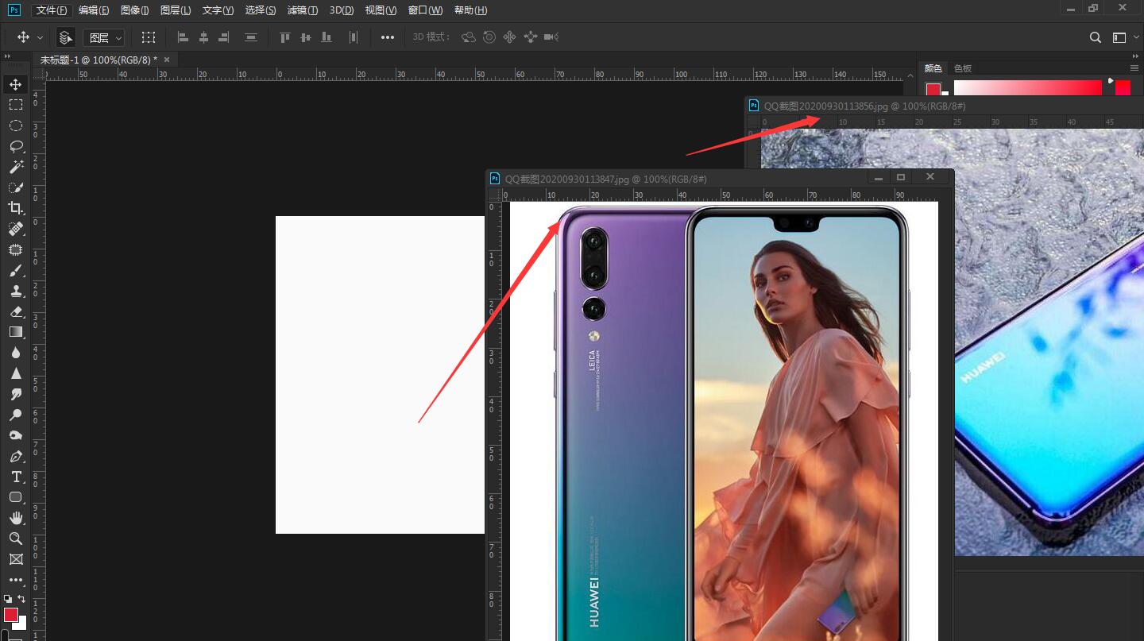Select the Magic Wand tool

tap(15, 167)
